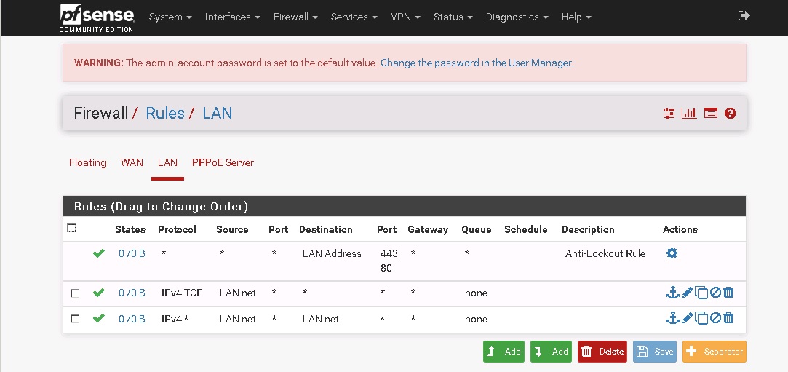Check the IPv4 TCP rule checkbox
Screen dimensions: 788x372
pyautogui.click(x=75, y=293)
